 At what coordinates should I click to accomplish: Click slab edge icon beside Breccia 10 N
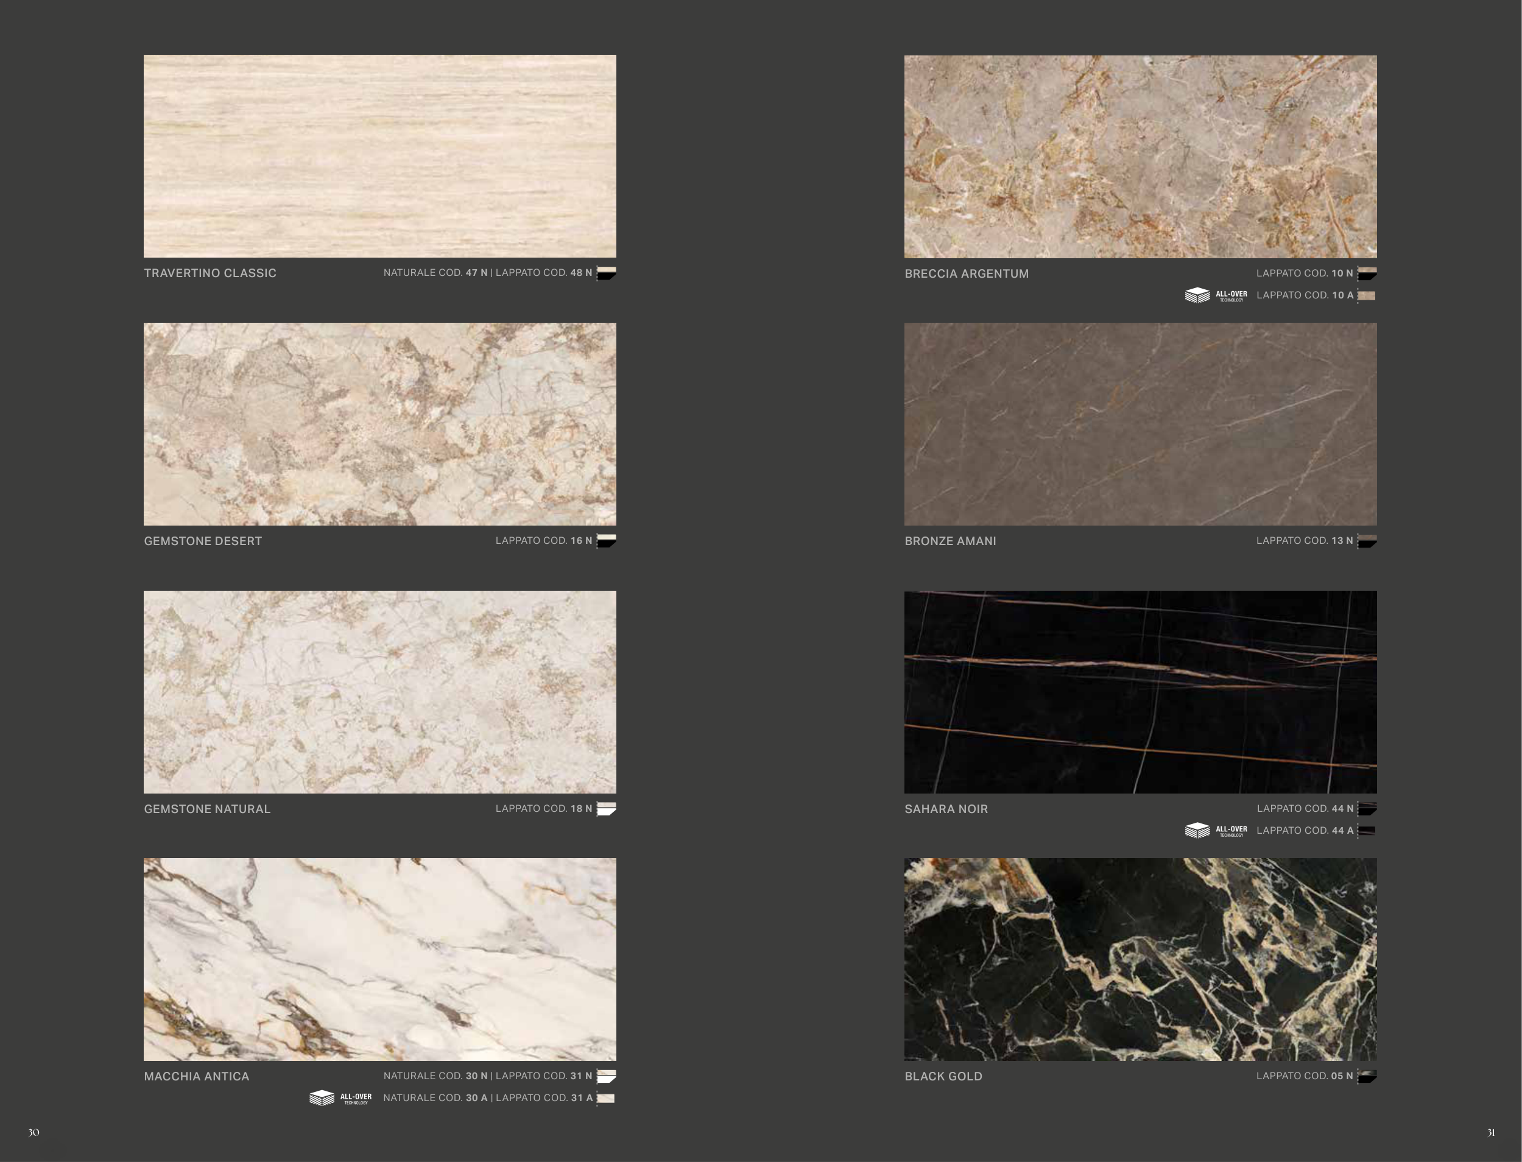(1367, 273)
